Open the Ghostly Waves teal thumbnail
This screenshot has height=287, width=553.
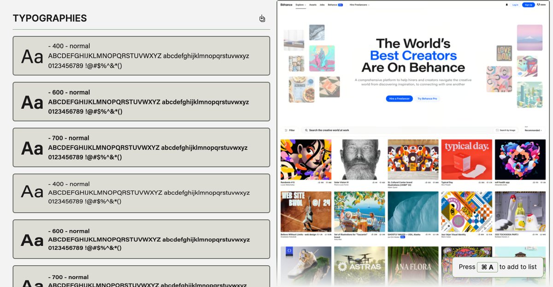click(413, 212)
